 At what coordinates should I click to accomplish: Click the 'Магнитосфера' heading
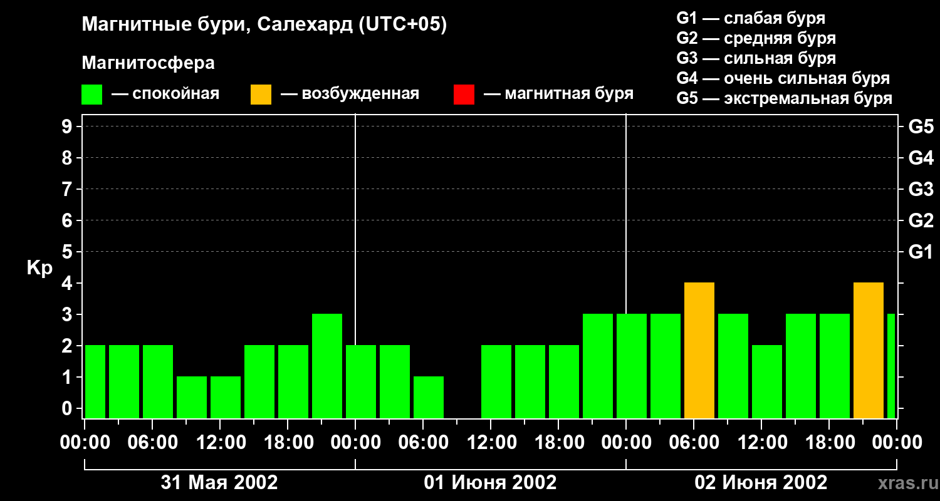click(148, 63)
